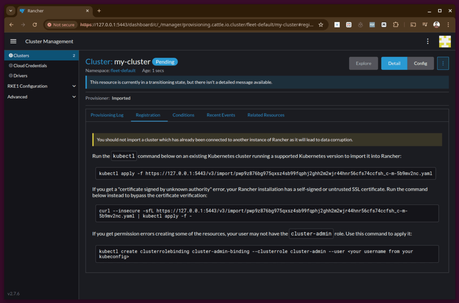Copy the clusterrolebinding command block
459x303 pixels.
click(x=267, y=254)
